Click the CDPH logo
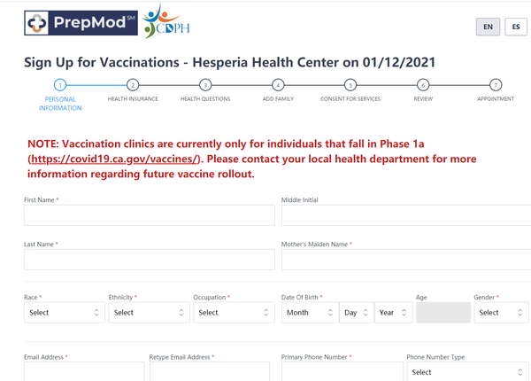The height and width of the screenshot is (381, 531). pos(166,21)
